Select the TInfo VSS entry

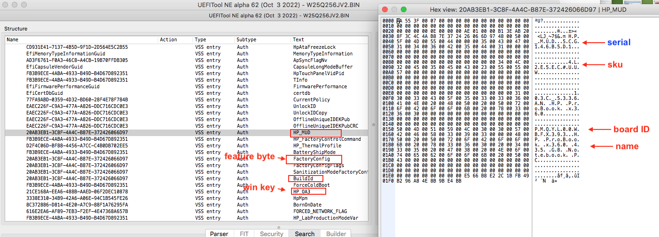(186, 80)
